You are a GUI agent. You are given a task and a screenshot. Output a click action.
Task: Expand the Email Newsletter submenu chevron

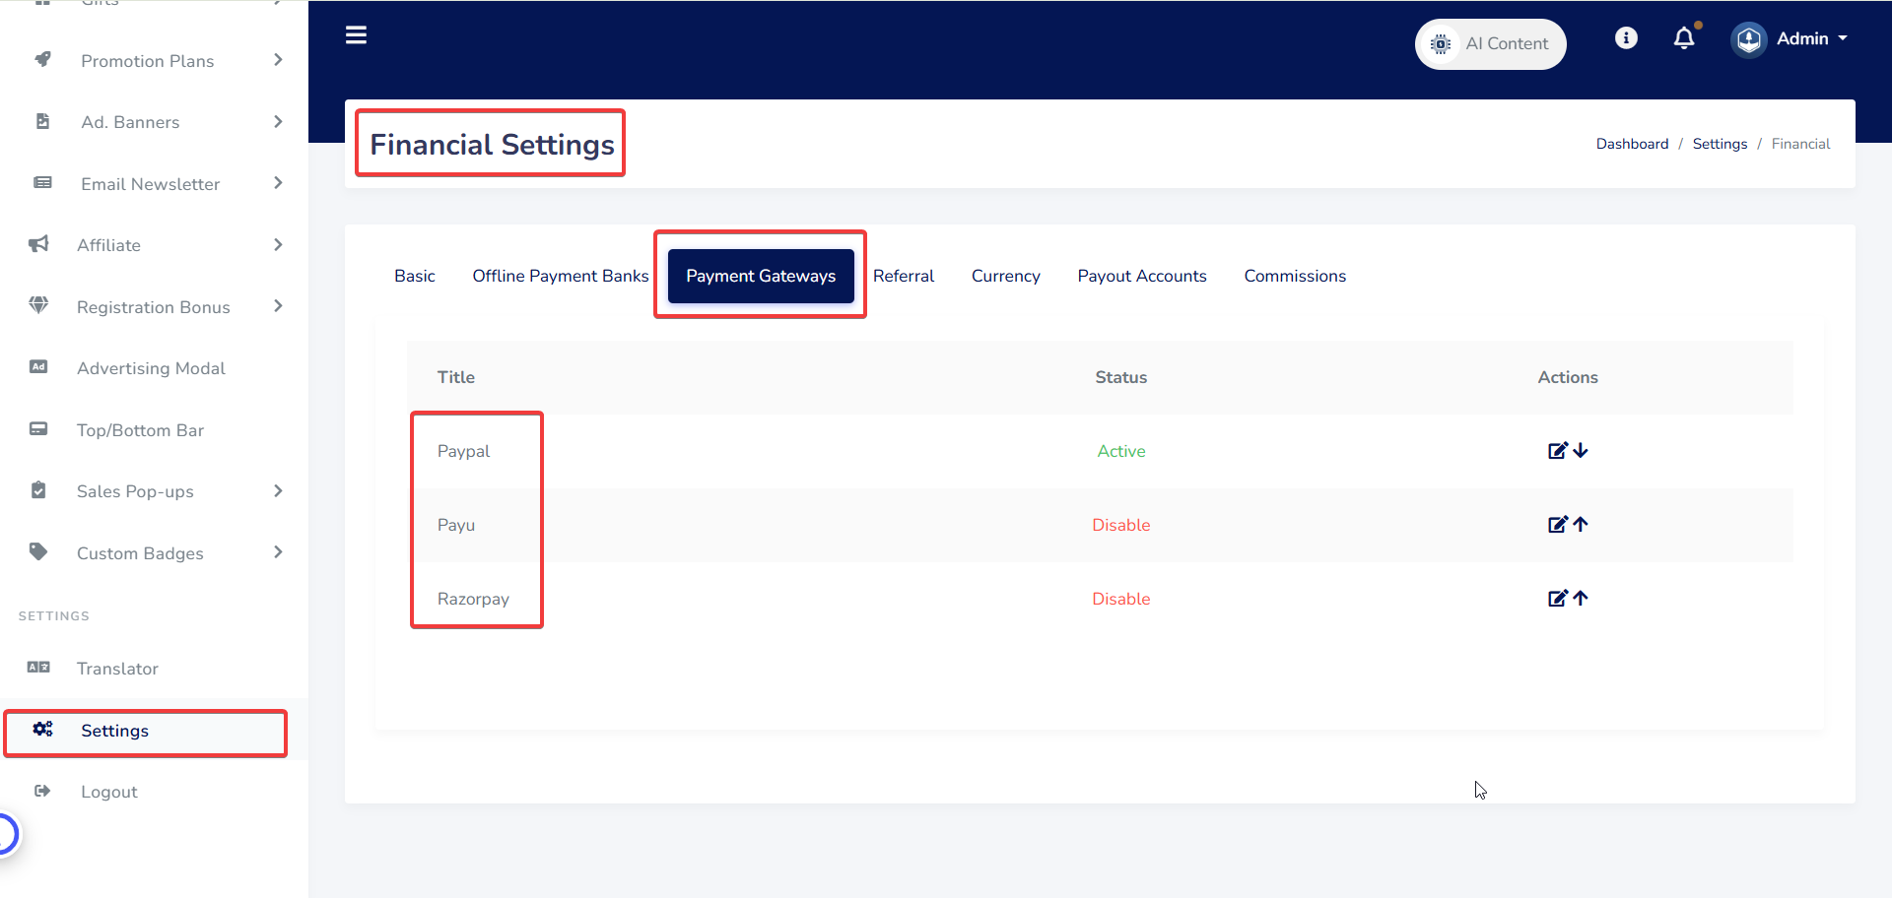278,183
